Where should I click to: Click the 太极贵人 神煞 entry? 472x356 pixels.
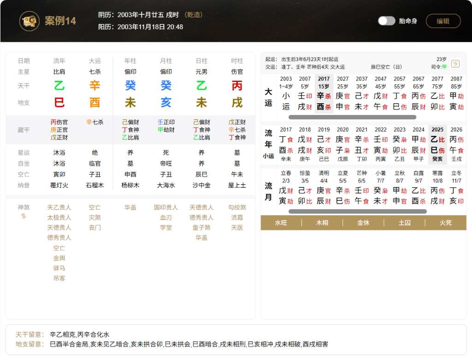point(59,217)
